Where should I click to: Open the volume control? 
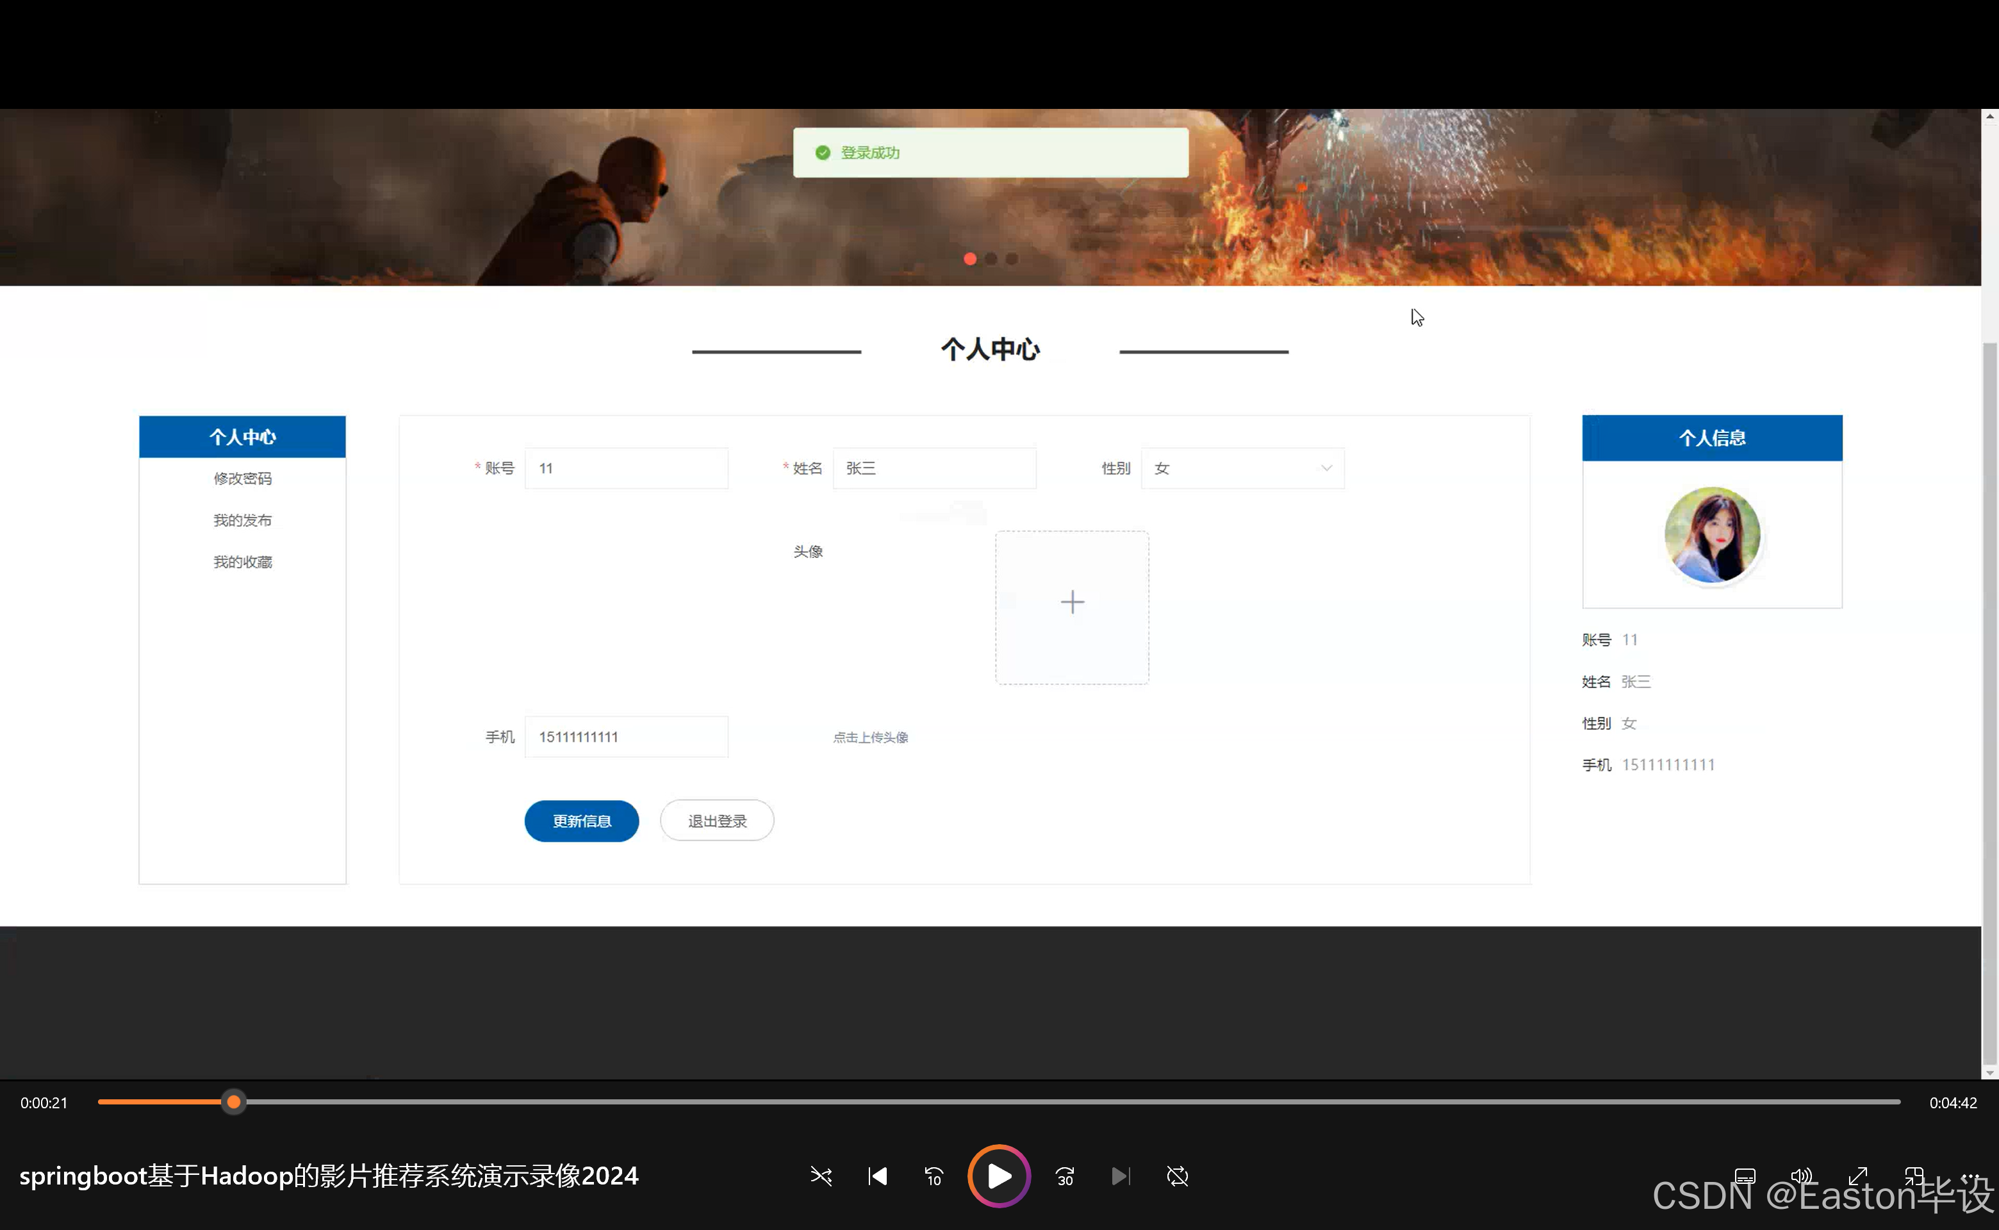[1801, 1176]
